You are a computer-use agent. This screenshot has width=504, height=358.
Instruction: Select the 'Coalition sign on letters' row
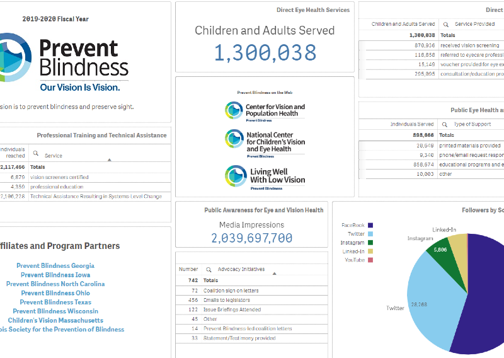point(251,291)
